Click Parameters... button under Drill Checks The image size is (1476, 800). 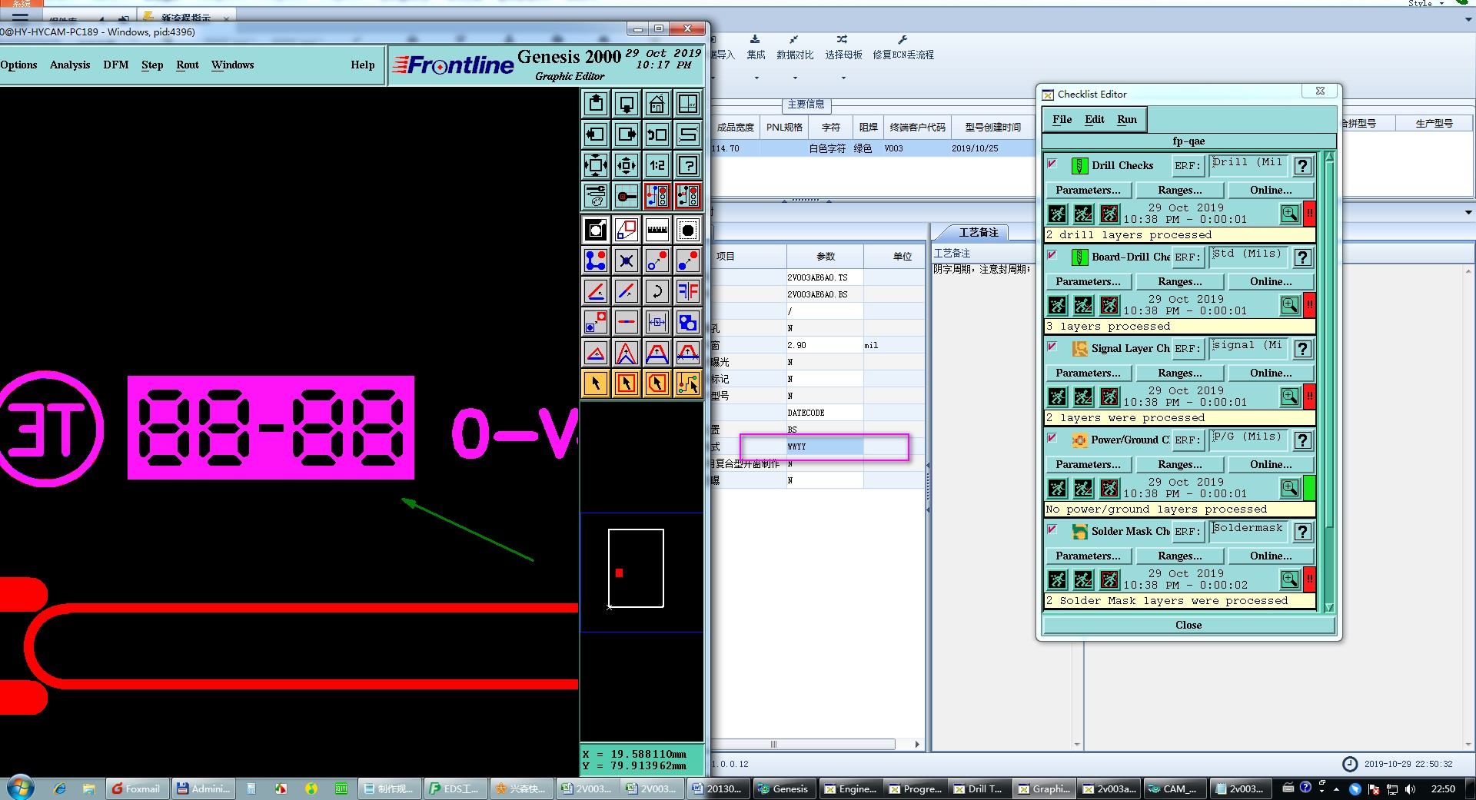1088,190
